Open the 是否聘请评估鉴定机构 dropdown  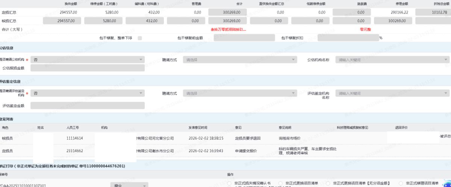(x=87, y=93)
